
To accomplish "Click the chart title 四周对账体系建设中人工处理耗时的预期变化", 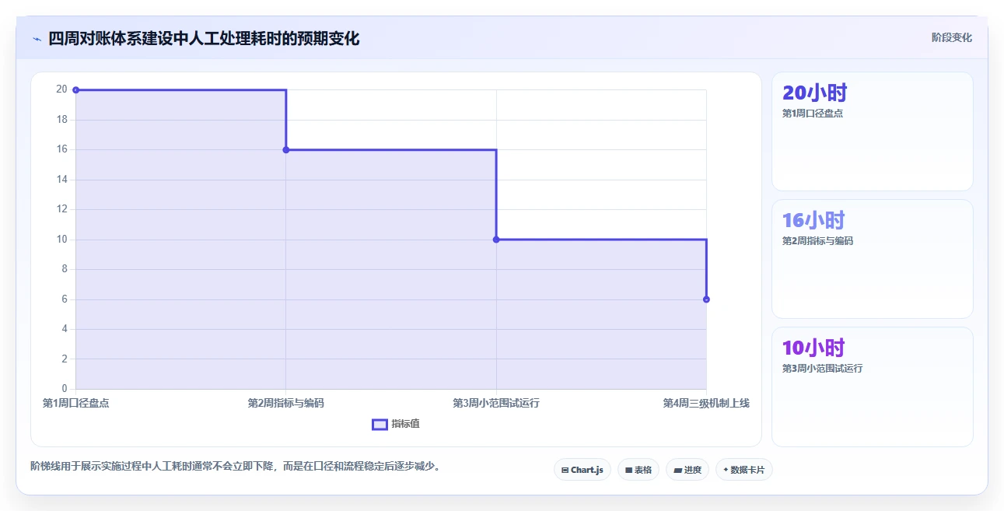I will [204, 39].
